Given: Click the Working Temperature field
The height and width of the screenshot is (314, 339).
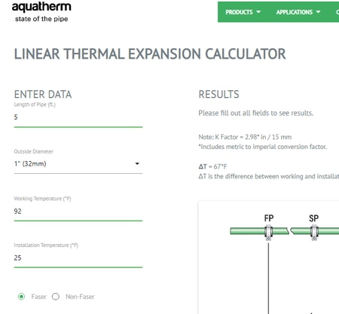Looking at the screenshot, I should [x=78, y=212].
